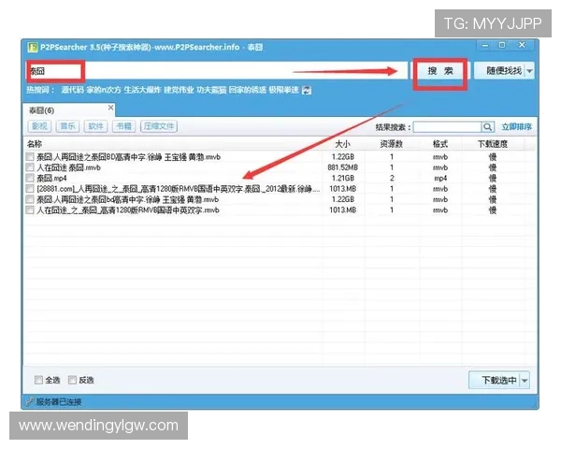Enable the 全选 select-all checkbox
561x449 pixels.
click(x=38, y=380)
